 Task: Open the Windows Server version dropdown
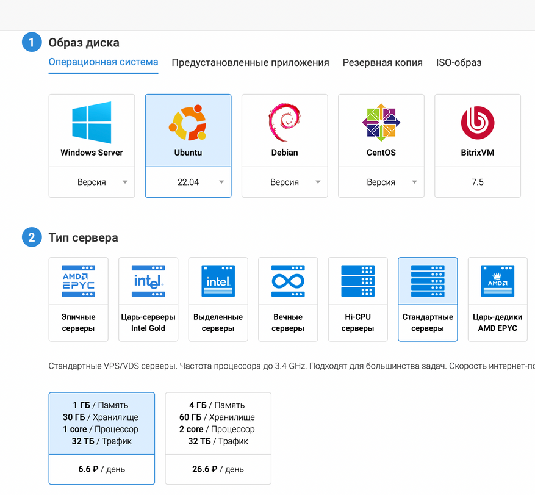click(92, 182)
